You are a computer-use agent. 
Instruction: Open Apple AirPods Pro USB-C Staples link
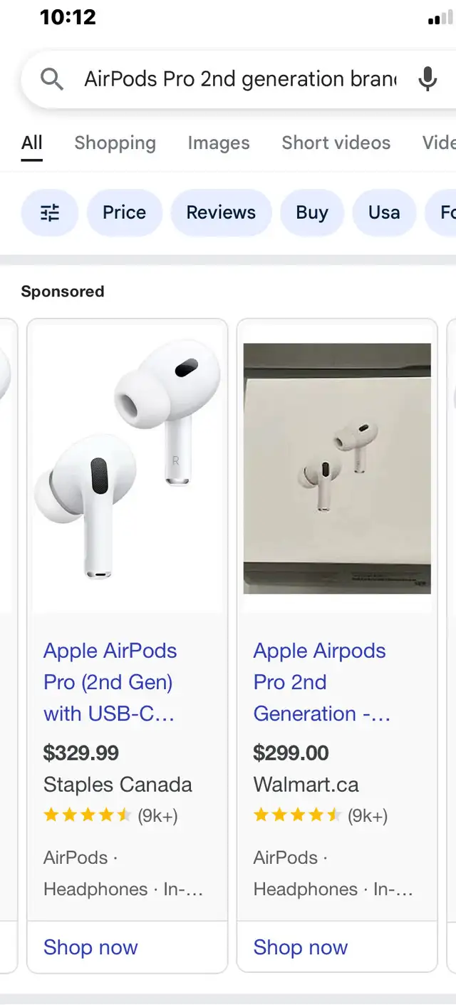pyautogui.click(x=110, y=682)
